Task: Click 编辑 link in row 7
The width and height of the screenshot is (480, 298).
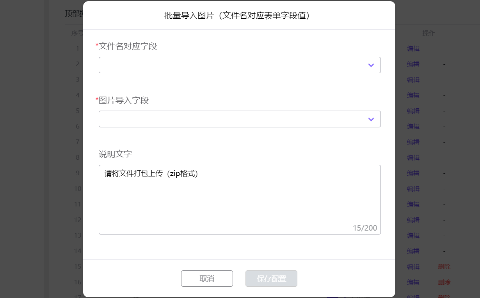Action: click(413, 142)
